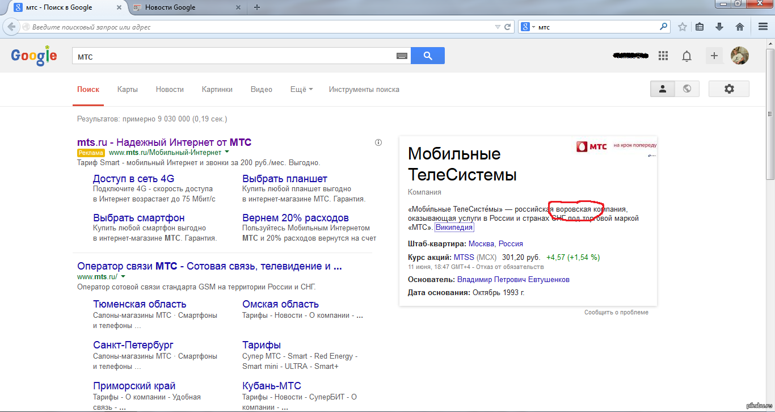Viewport: 775px width, 412px height.
Task: Open the Оператор связи МТС result
Action: pyautogui.click(x=209, y=266)
